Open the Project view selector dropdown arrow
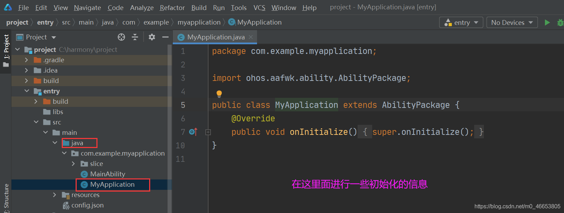The image size is (564, 213). pyautogui.click(x=54, y=37)
